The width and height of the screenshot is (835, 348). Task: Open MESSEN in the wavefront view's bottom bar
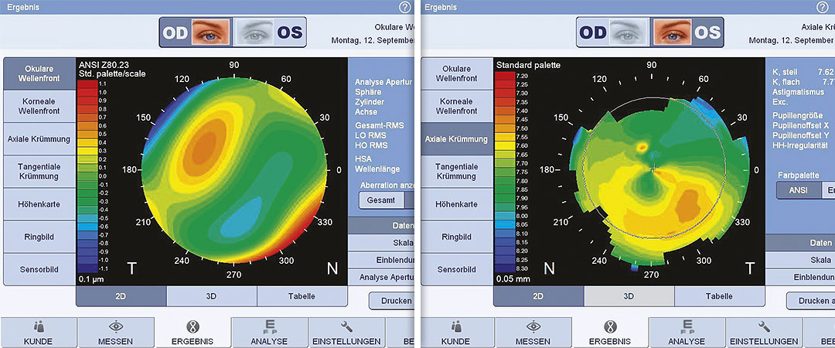click(115, 333)
